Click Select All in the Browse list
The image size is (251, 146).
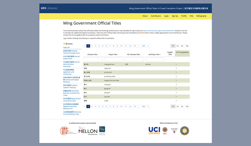66,47
